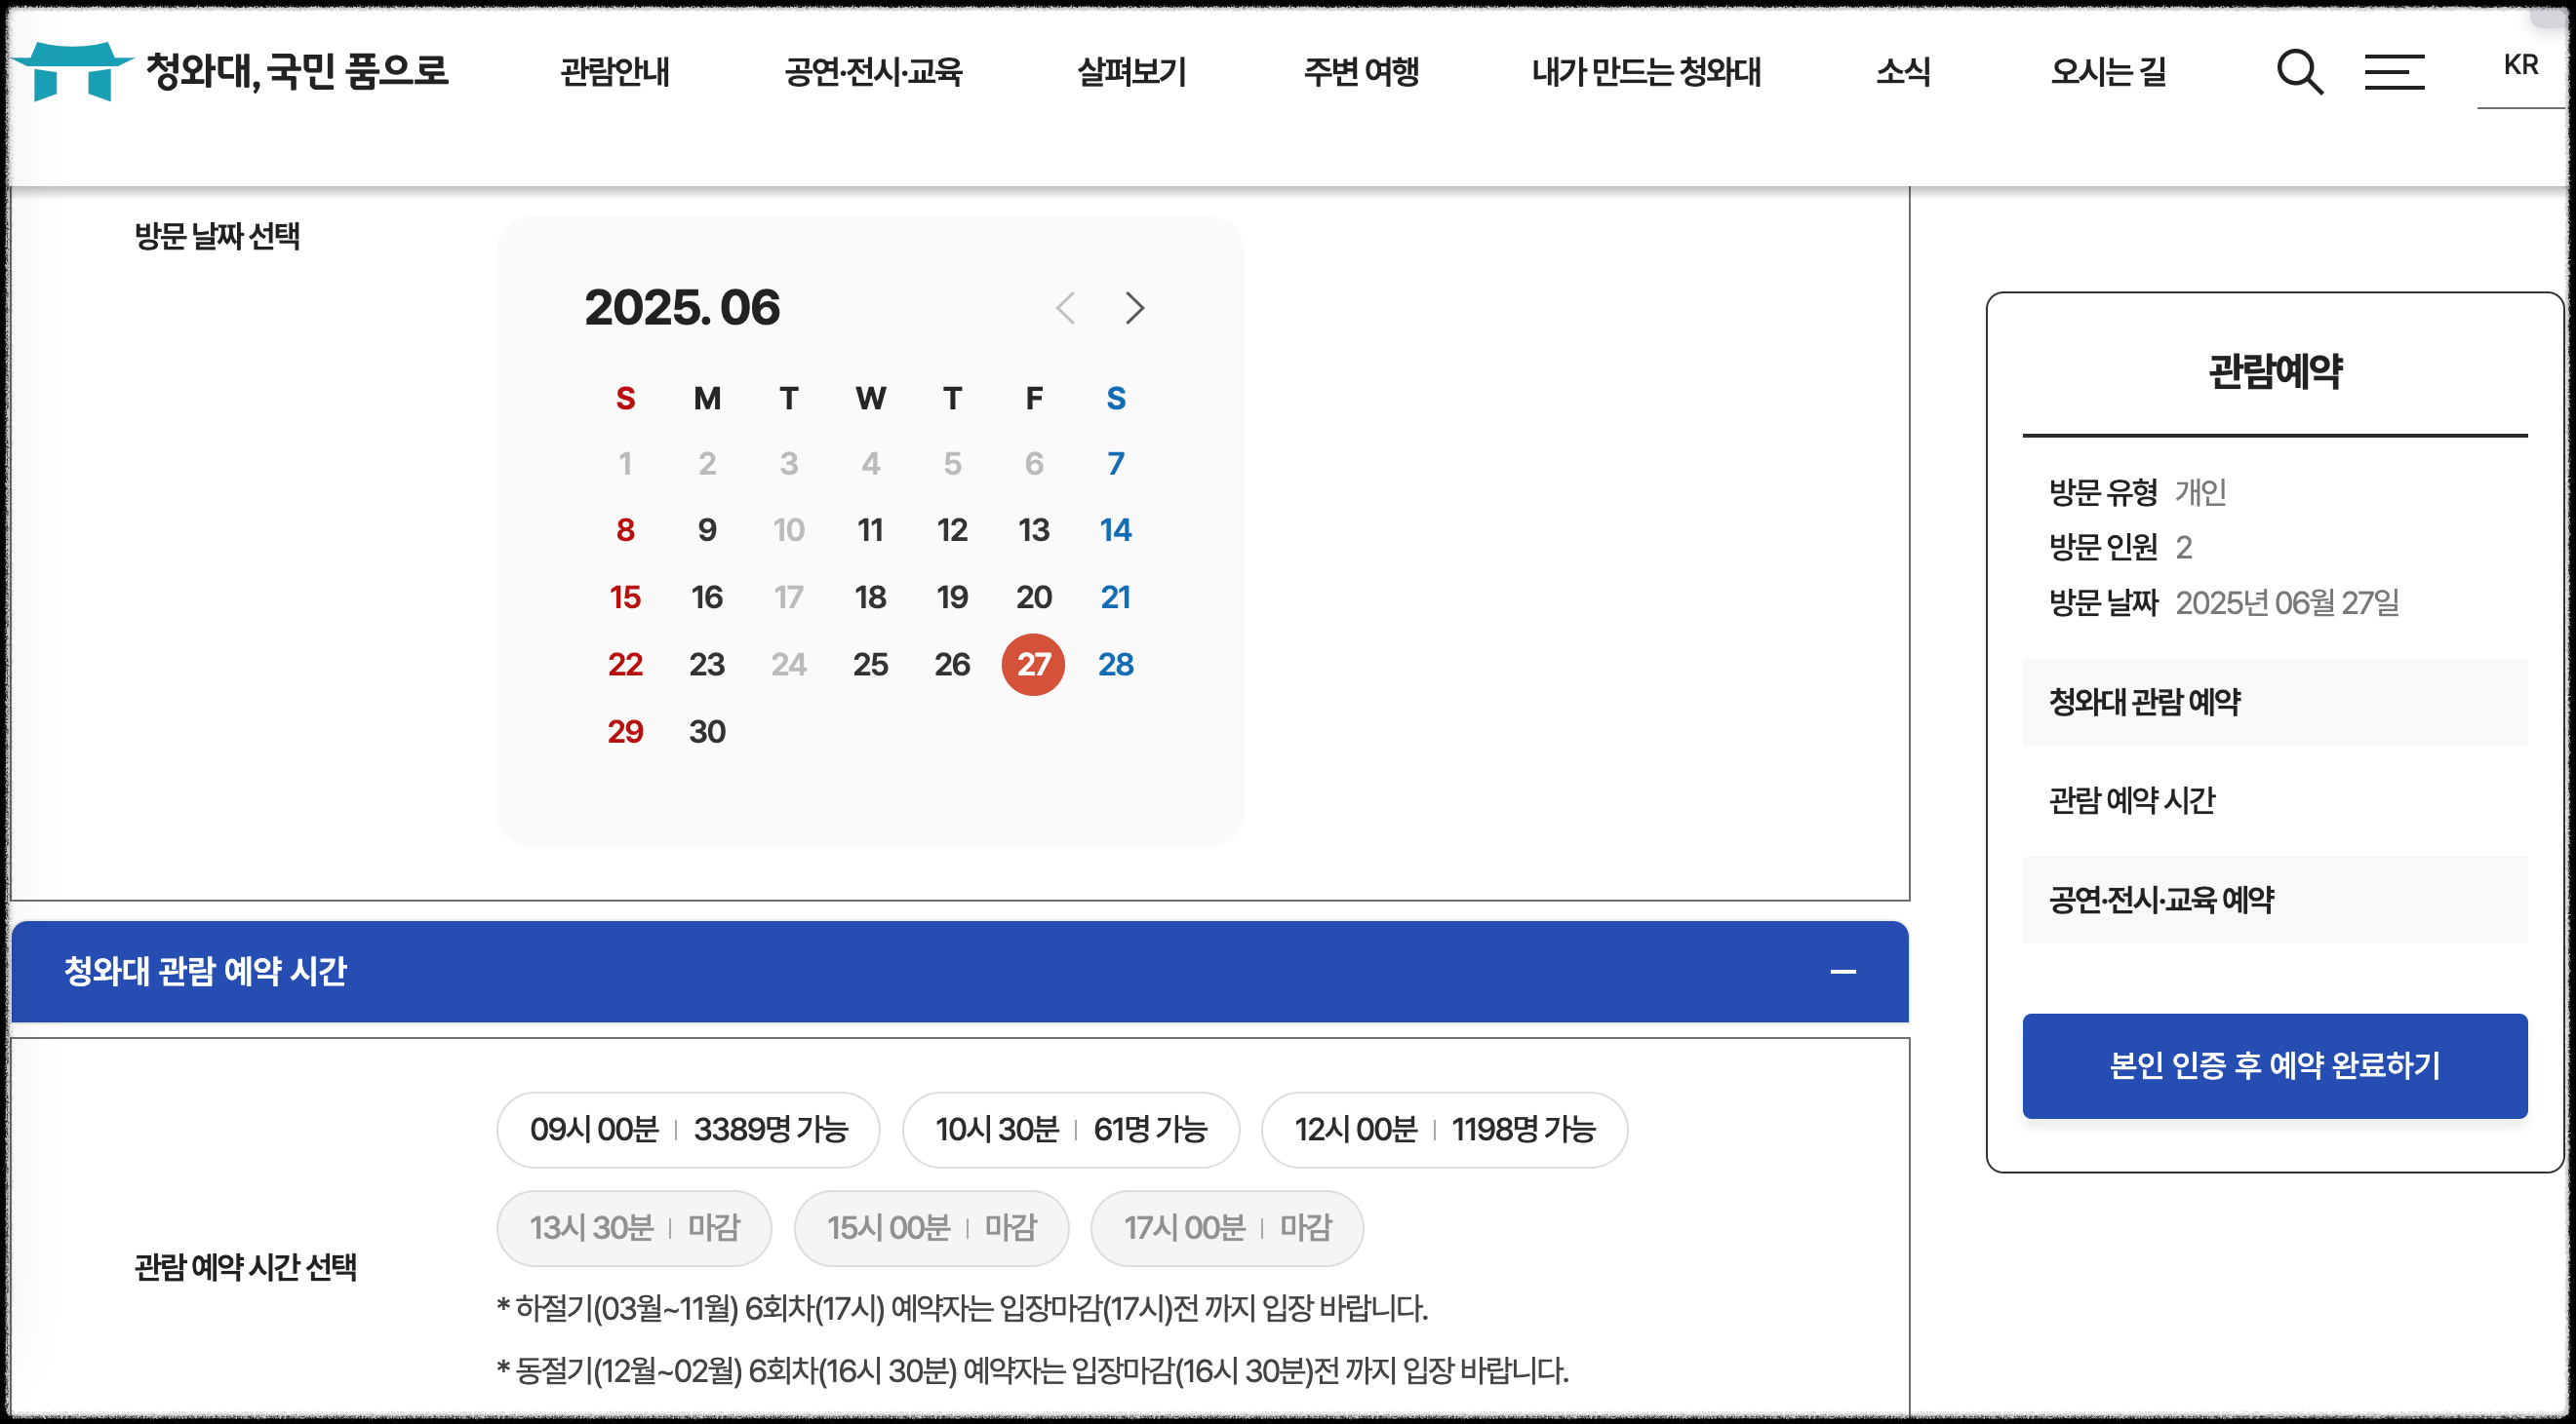The width and height of the screenshot is (2576, 1424).
Task: Click the 동절기(12월~02월) notice line
Action: click(x=1033, y=1370)
